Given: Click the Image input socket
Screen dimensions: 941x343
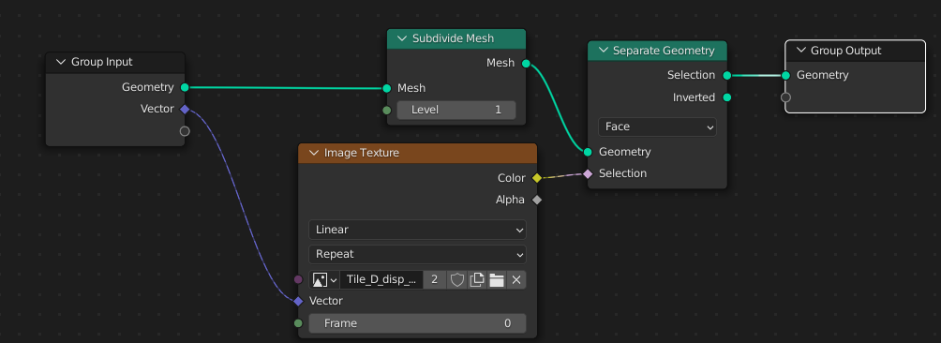Looking at the screenshot, I should pos(298,279).
